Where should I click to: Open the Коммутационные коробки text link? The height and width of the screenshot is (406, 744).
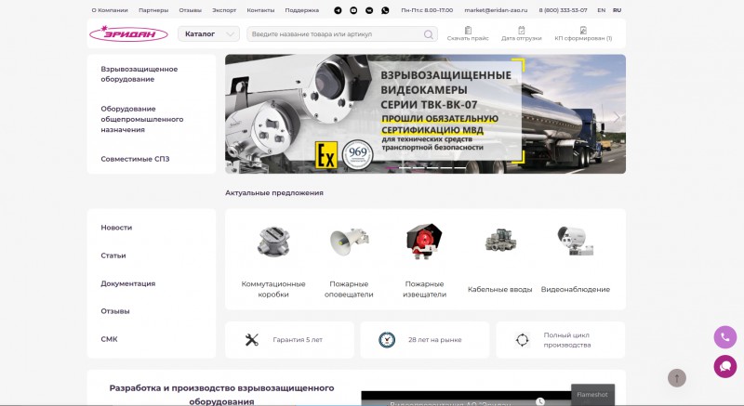[273, 289]
